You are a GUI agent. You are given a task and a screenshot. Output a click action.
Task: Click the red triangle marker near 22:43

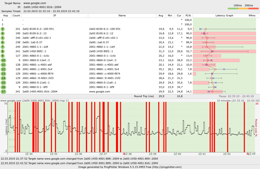pos(248,154)
